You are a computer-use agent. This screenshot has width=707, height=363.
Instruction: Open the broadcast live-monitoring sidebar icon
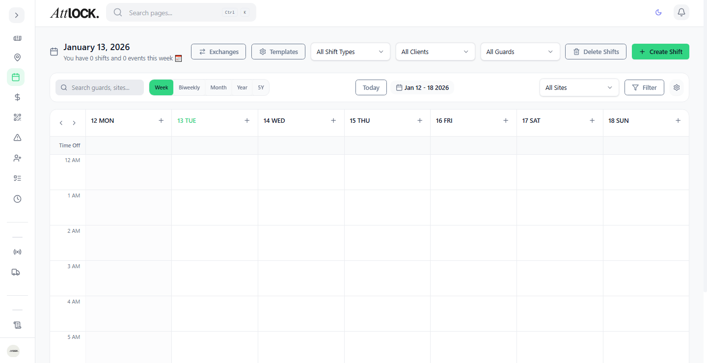(x=17, y=251)
